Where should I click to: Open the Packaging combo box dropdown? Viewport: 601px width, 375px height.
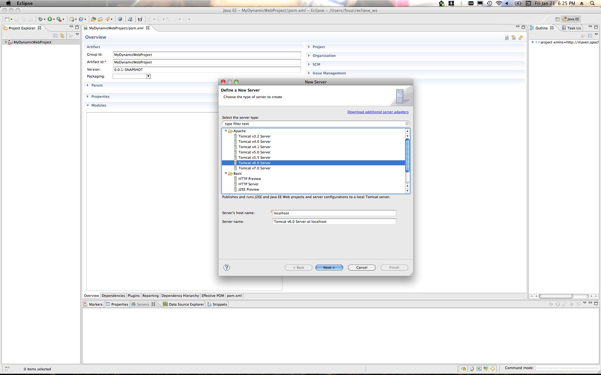point(148,76)
